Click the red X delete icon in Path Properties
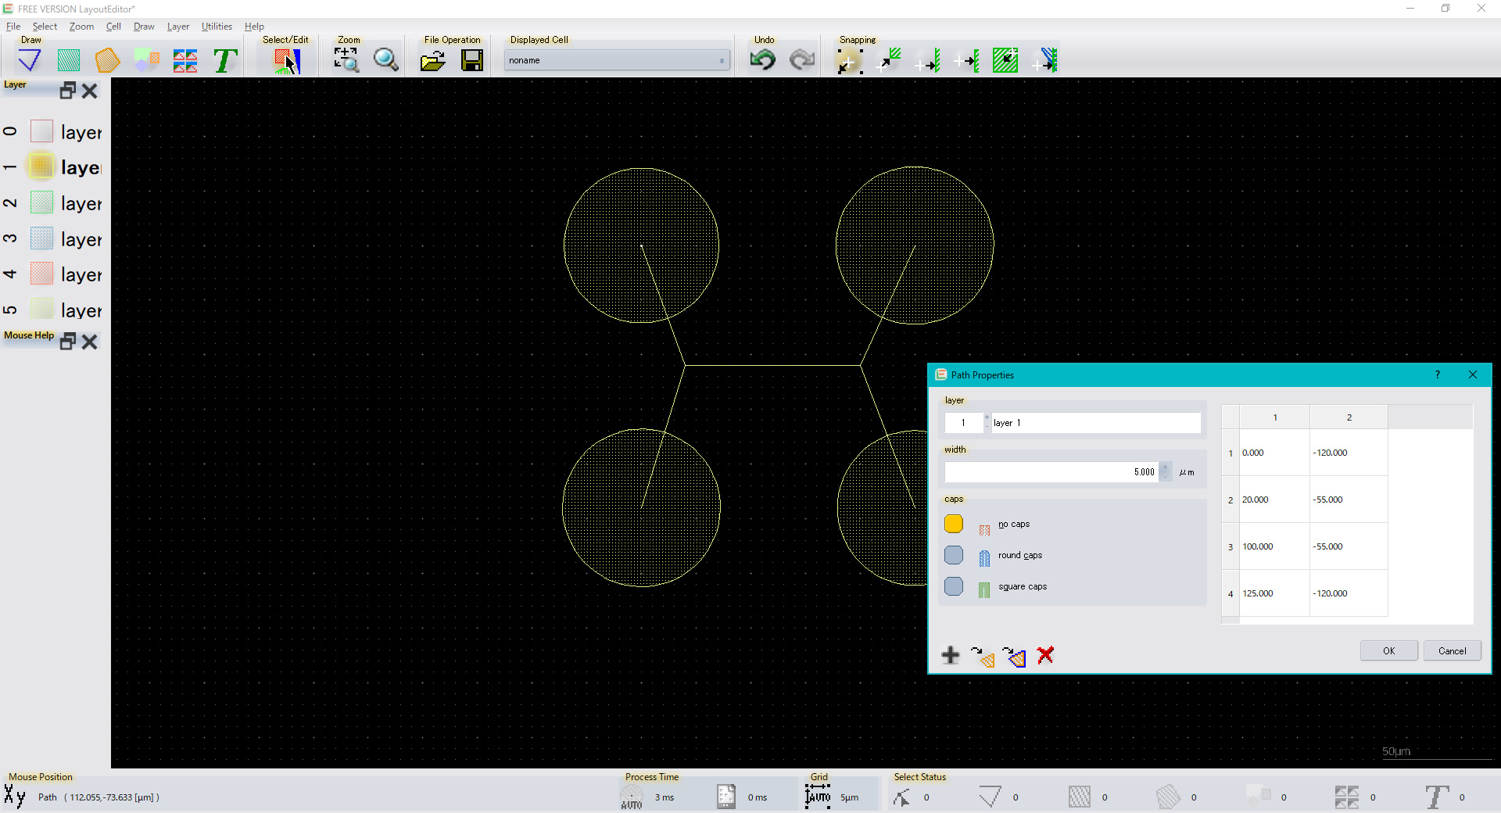 point(1045,655)
